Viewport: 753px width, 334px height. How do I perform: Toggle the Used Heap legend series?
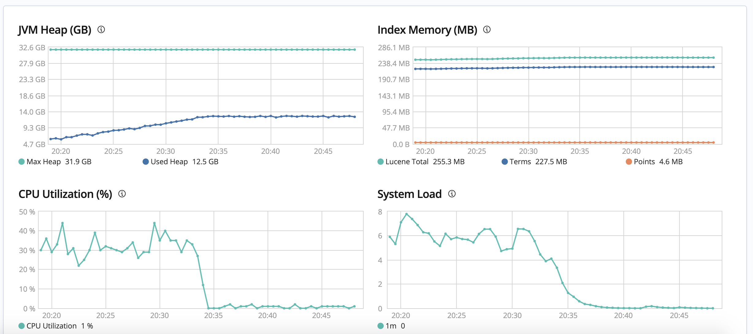(x=181, y=162)
